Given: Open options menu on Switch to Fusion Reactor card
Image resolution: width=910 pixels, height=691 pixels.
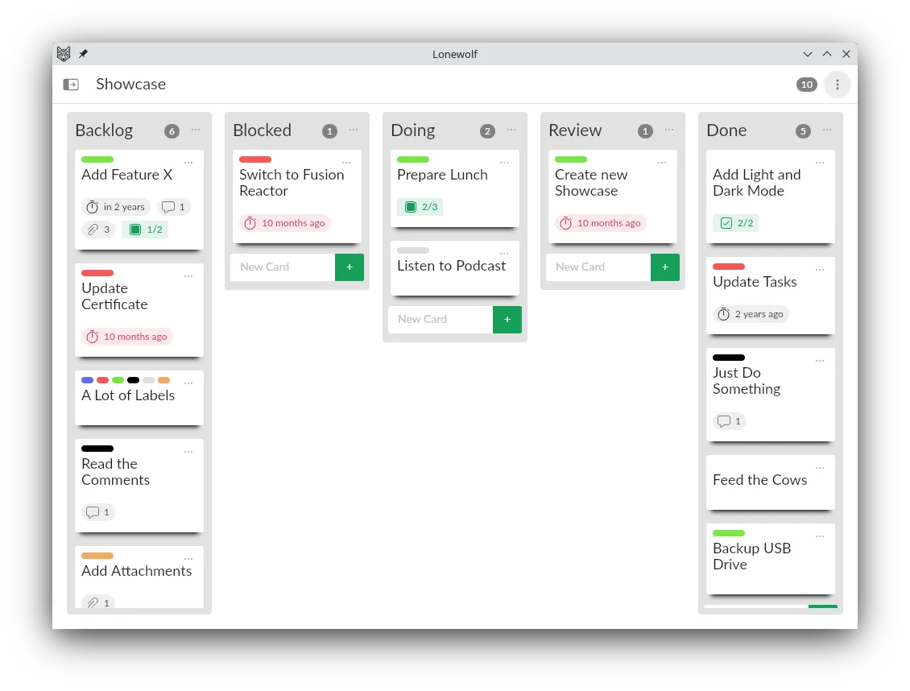Looking at the screenshot, I should tap(346, 163).
